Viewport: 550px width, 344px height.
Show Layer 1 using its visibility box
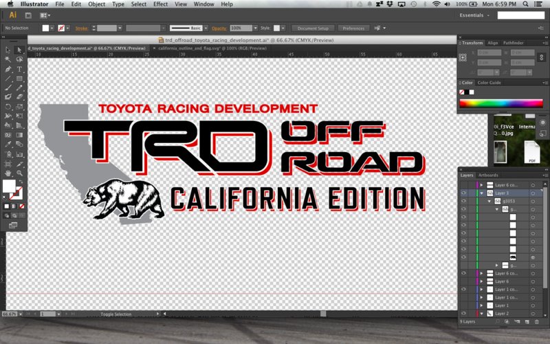(463, 305)
